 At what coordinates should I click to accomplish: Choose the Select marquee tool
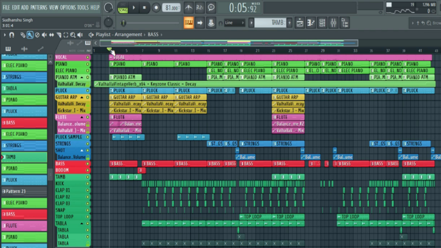(66, 35)
